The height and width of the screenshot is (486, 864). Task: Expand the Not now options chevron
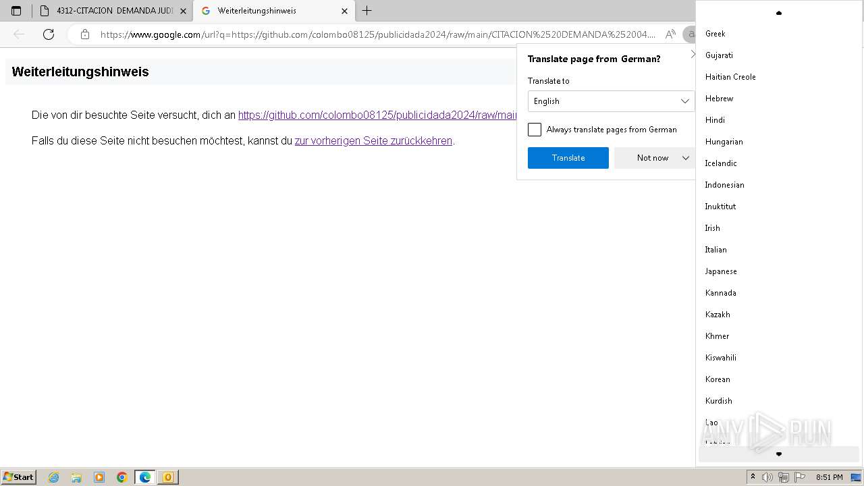tap(686, 158)
